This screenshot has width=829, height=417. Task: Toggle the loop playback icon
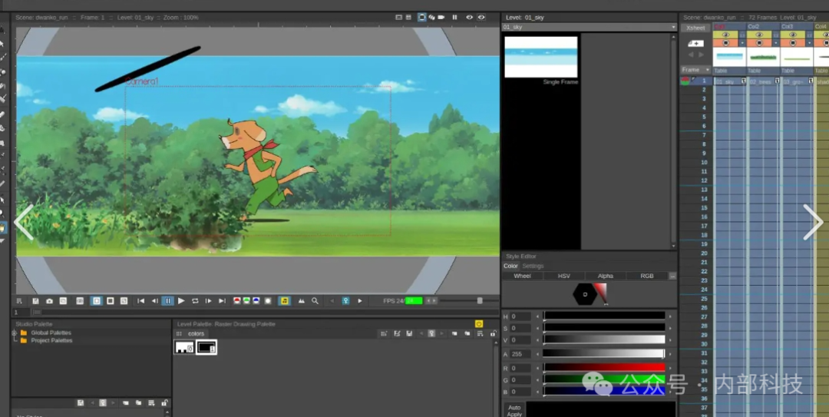[195, 301]
